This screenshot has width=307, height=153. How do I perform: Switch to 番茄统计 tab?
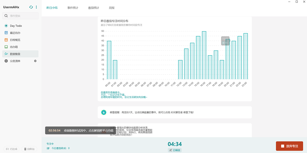93,8
